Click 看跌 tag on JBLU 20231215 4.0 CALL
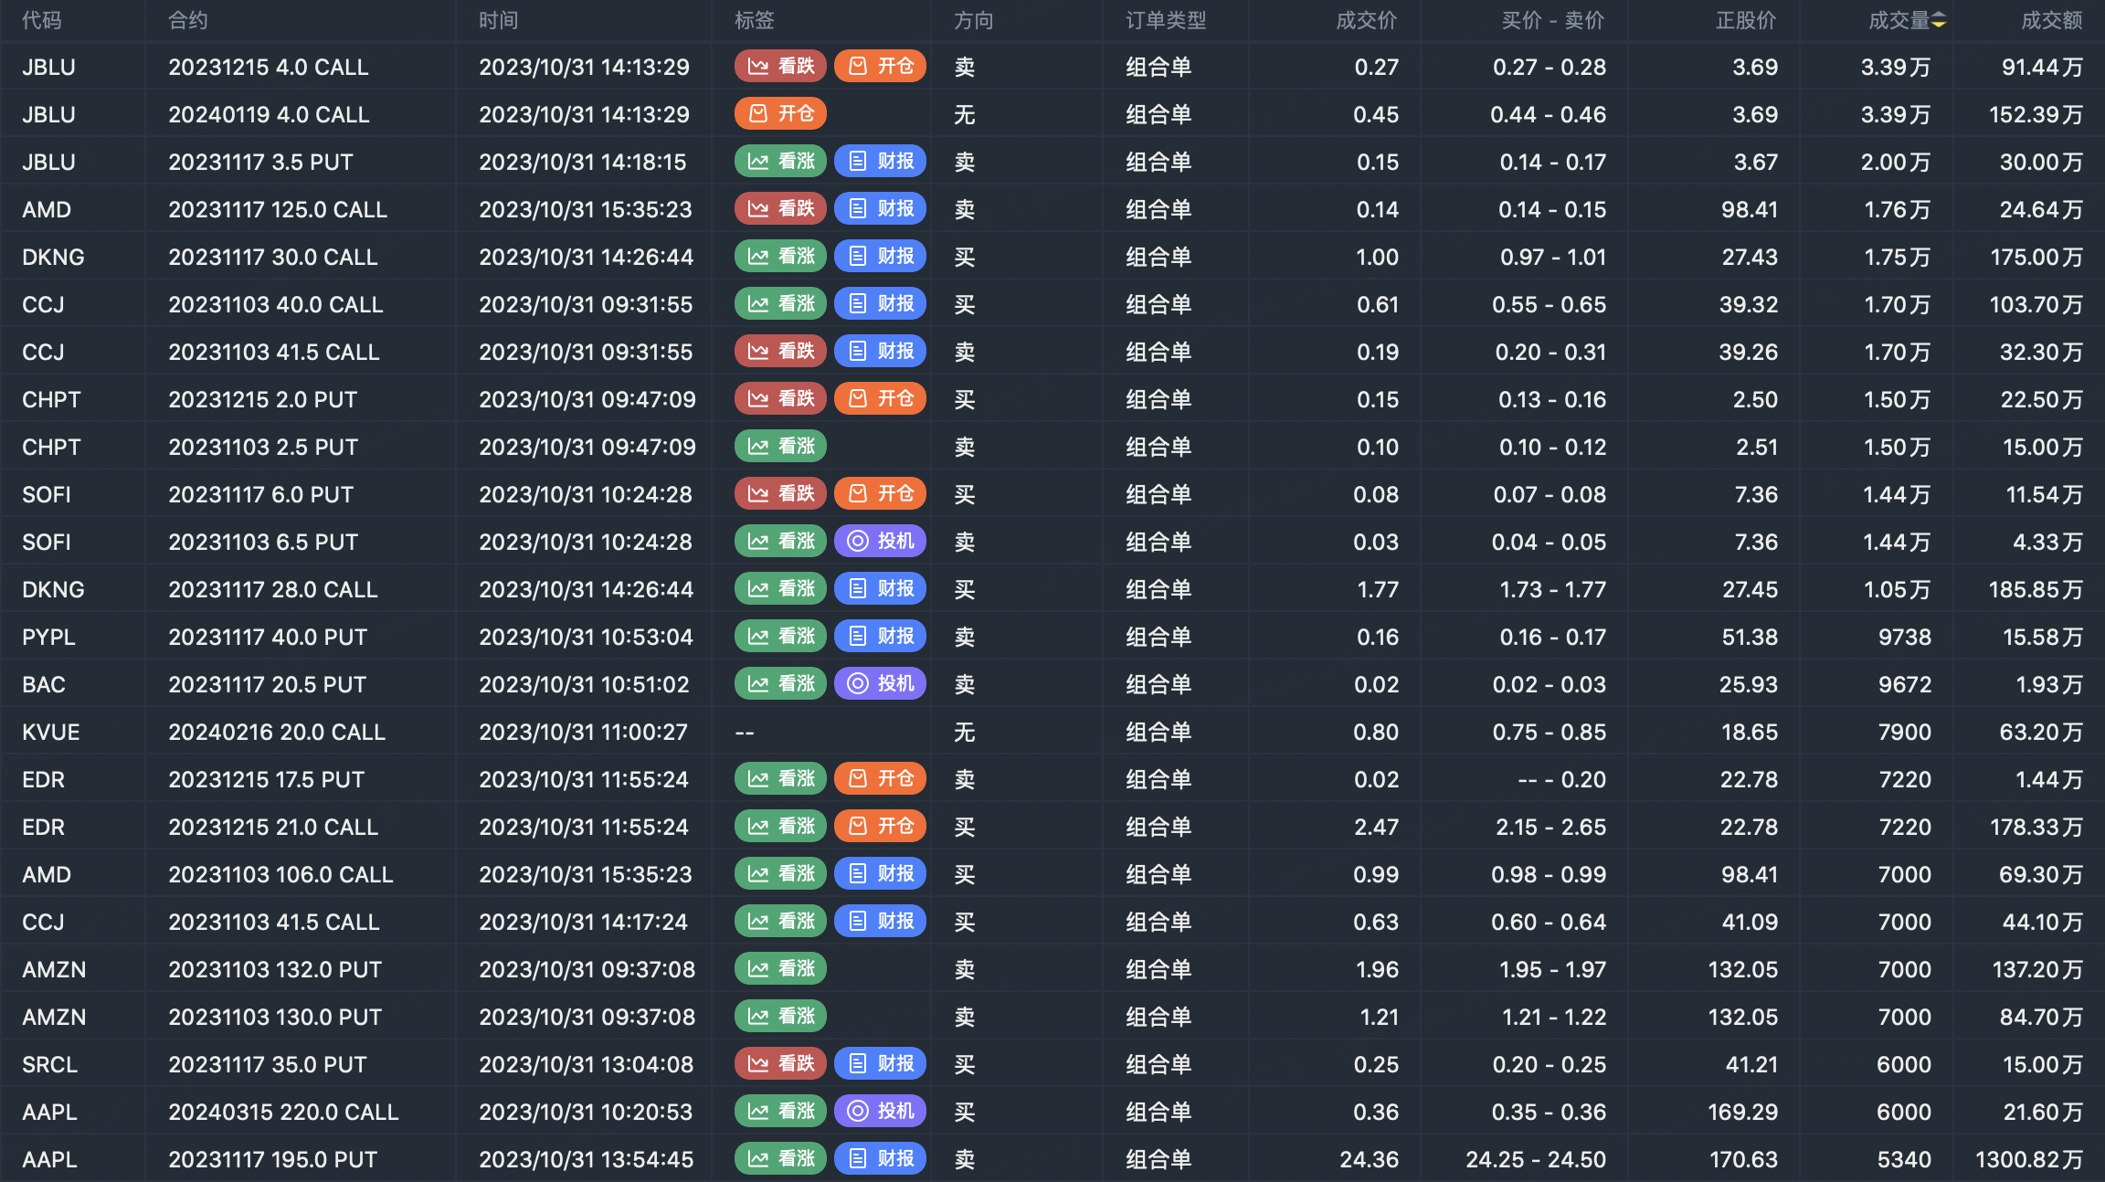This screenshot has width=2105, height=1182. (x=781, y=66)
